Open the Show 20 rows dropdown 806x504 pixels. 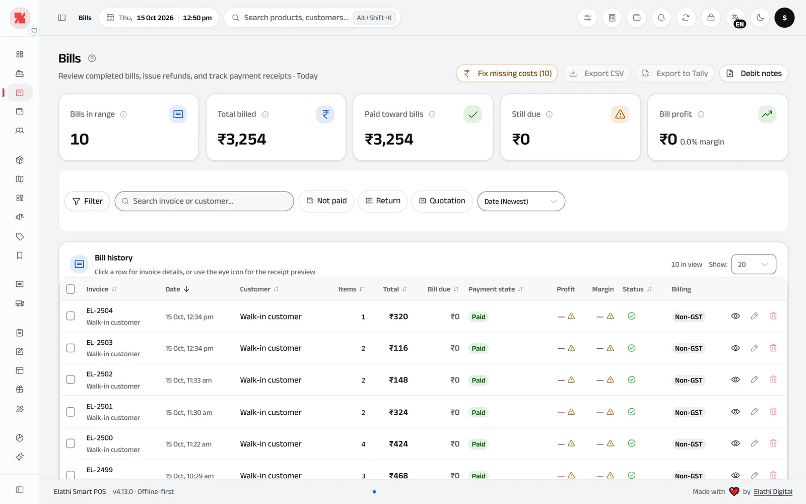click(753, 264)
